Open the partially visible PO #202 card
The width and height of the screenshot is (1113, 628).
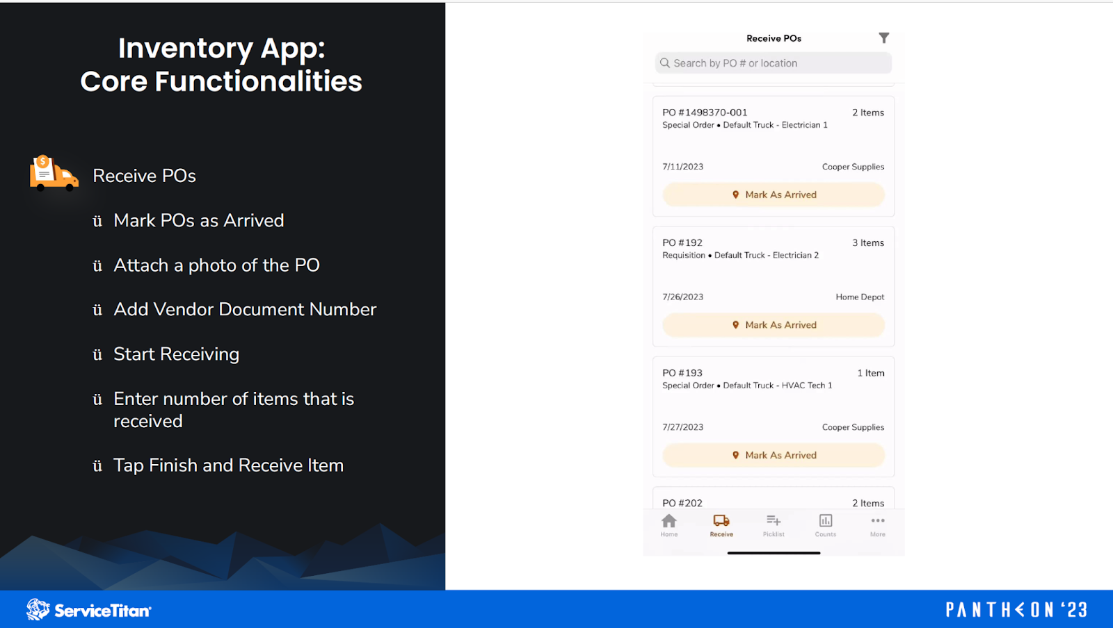774,499
